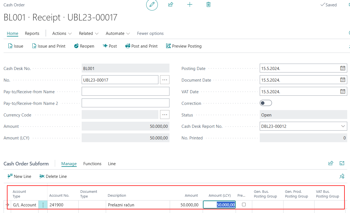This screenshot has width=350, height=213.
Task: Click the Account No. column header
Action: 59,195
